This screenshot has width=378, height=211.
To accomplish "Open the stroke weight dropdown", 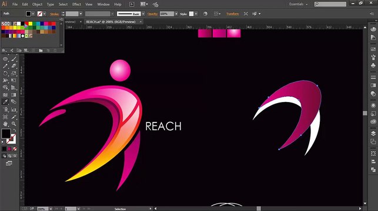I will 81,13.
